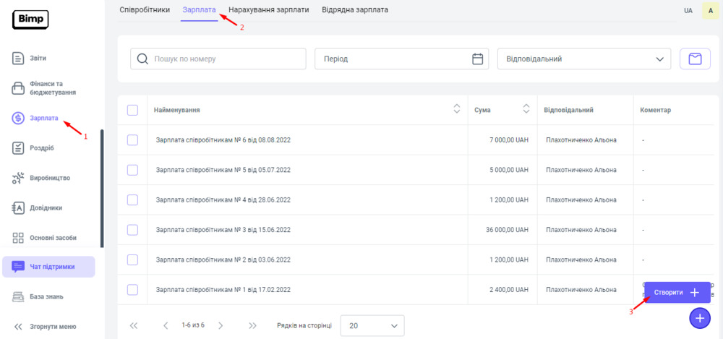Click the round blue plus button
This screenshot has height=339, width=723.
click(x=699, y=318)
